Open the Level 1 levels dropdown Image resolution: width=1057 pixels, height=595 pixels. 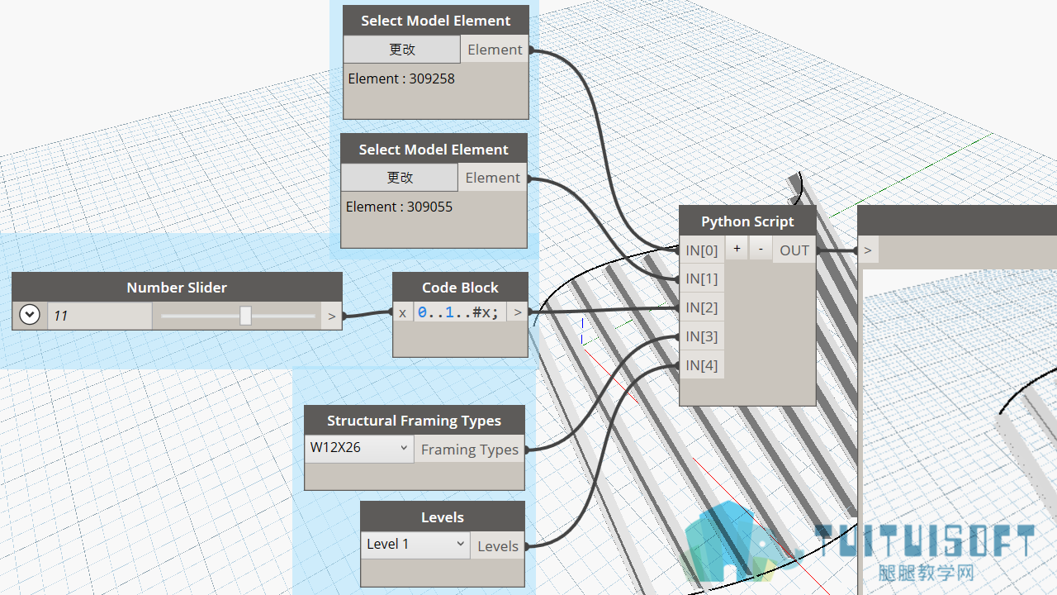point(415,545)
